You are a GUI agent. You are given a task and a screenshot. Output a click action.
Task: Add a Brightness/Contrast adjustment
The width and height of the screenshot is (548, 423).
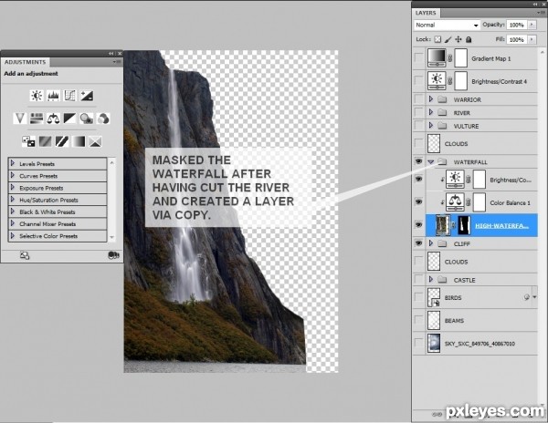[37, 96]
